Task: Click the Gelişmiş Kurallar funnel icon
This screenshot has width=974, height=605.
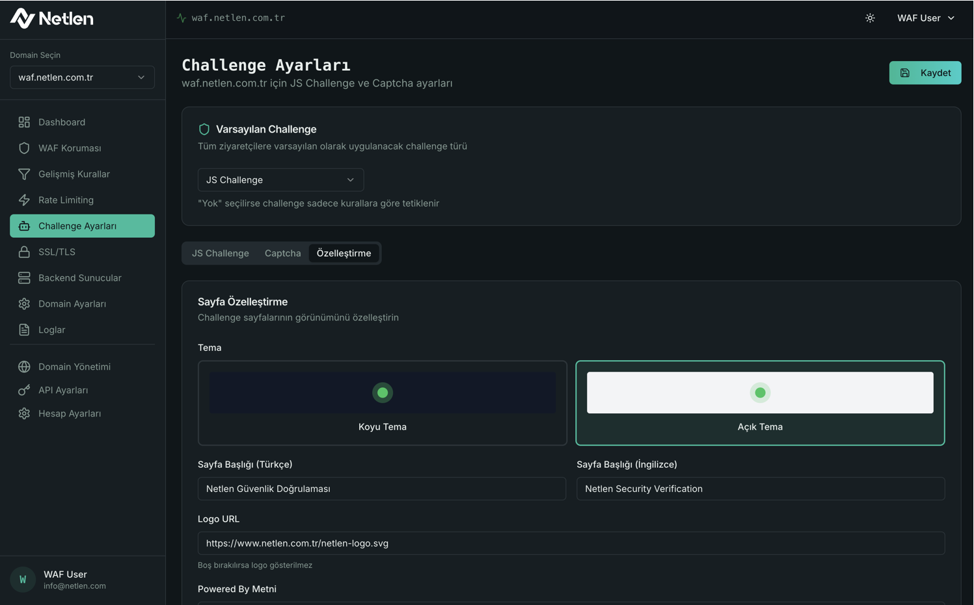Action: click(x=24, y=174)
